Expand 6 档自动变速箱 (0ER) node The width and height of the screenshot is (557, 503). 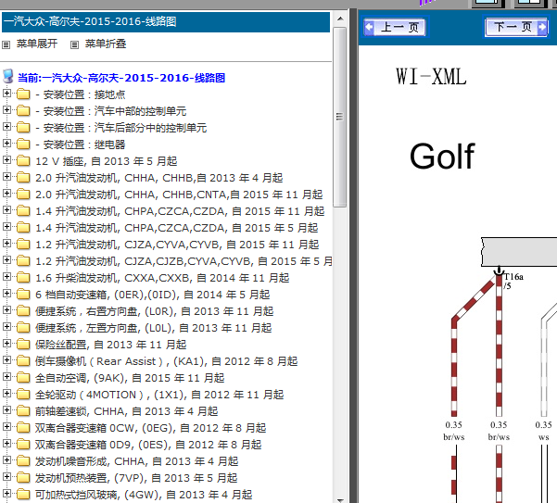[x=6, y=294]
